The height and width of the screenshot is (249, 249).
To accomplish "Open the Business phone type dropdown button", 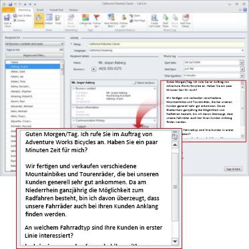I will coord(93,69).
